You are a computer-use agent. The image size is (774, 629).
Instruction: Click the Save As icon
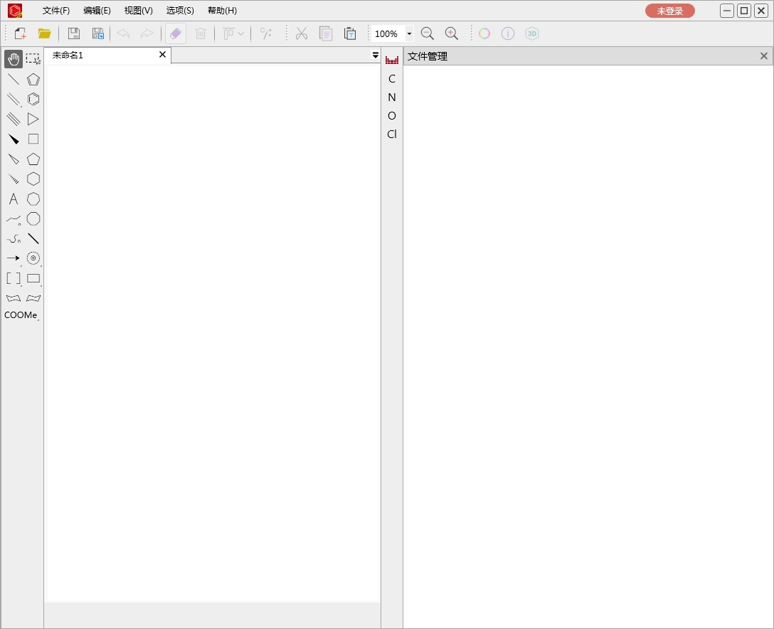pos(98,33)
